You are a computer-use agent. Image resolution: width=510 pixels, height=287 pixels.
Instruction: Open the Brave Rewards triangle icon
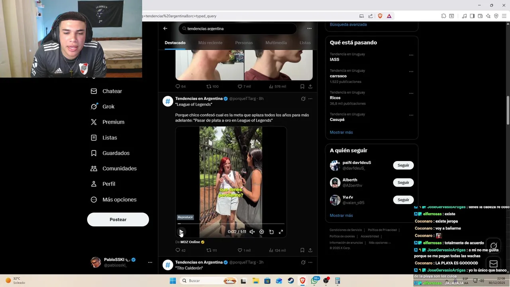tap(389, 16)
